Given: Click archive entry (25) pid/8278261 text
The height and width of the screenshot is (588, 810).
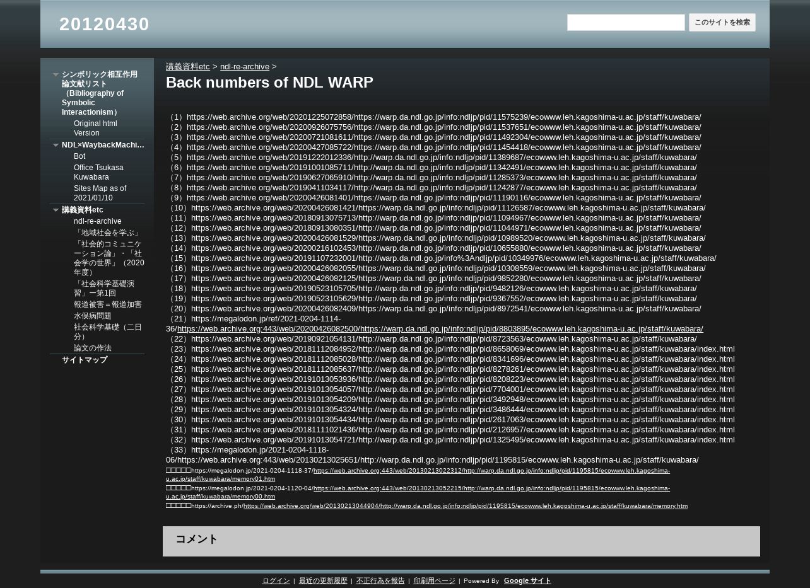Looking at the screenshot, I should [x=450, y=369].
